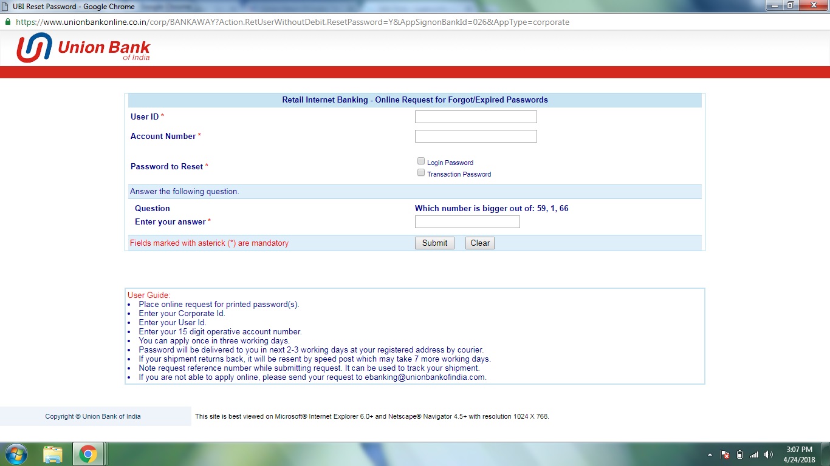Tick the Transaction Password checkbox

click(x=421, y=173)
